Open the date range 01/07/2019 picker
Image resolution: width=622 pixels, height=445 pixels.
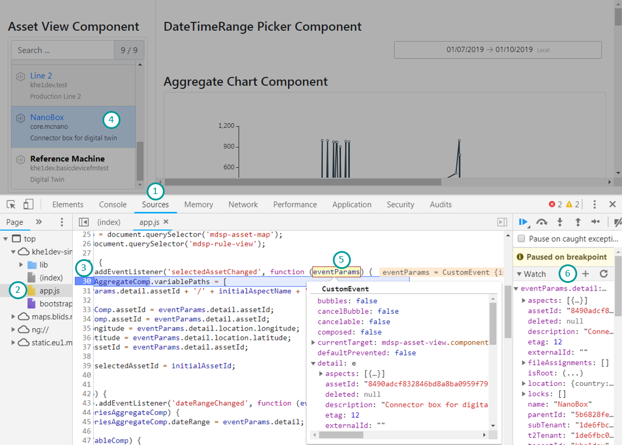[497, 50]
